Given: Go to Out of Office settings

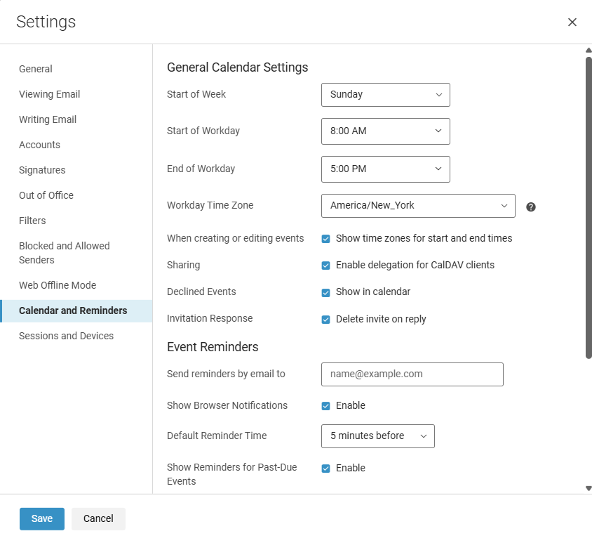Looking at the screenshot, I should [x=46, y=195].
